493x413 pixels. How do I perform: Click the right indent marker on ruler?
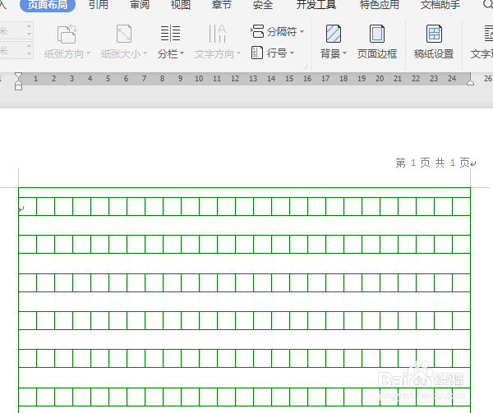(470, 82)
